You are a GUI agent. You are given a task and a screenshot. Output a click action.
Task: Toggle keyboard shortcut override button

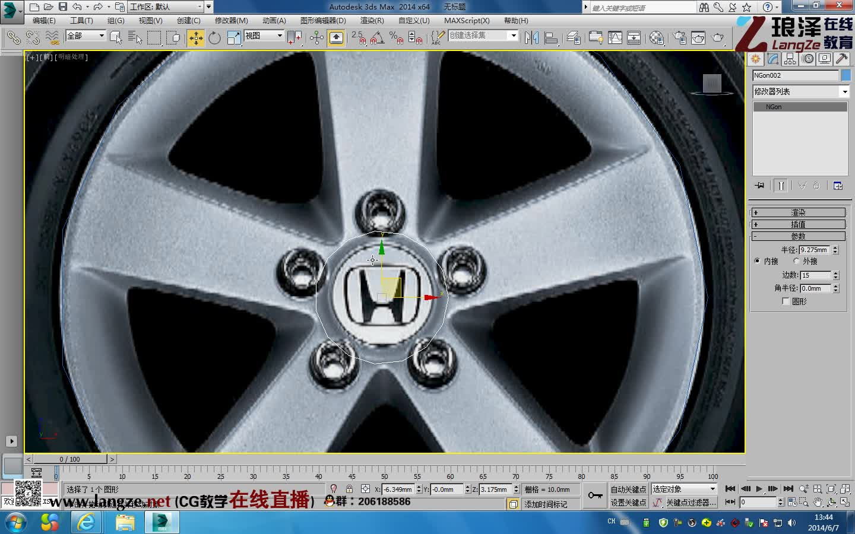(x=336, y=37)
